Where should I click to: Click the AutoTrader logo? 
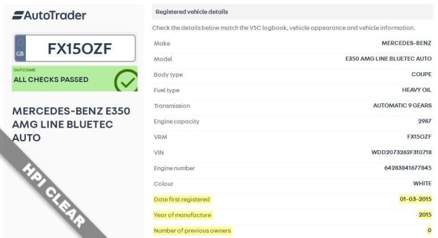click(49, 15)
